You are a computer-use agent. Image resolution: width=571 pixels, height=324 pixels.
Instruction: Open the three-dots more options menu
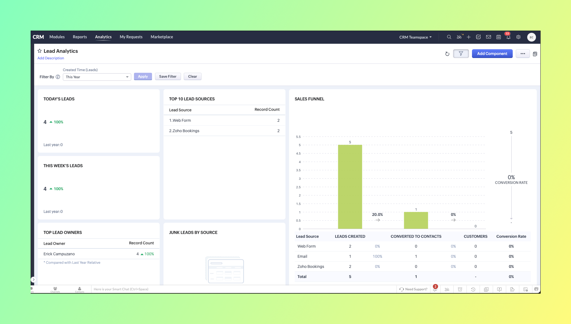[x=523, y=54]
